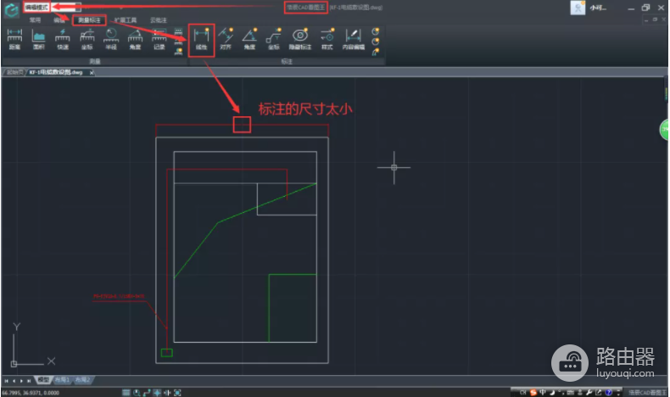The image size is (670, 397).
Task: Select the 距离 distance measure tool
Action: 14,39
